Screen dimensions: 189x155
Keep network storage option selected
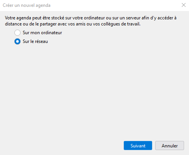(x=17, y=41)
